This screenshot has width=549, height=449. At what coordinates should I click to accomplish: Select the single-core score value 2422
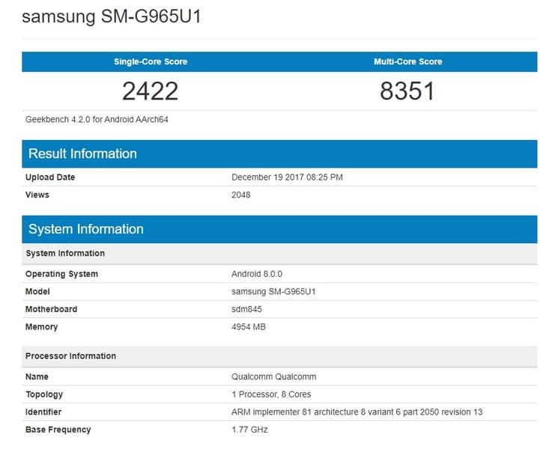[x=151, y=91]
